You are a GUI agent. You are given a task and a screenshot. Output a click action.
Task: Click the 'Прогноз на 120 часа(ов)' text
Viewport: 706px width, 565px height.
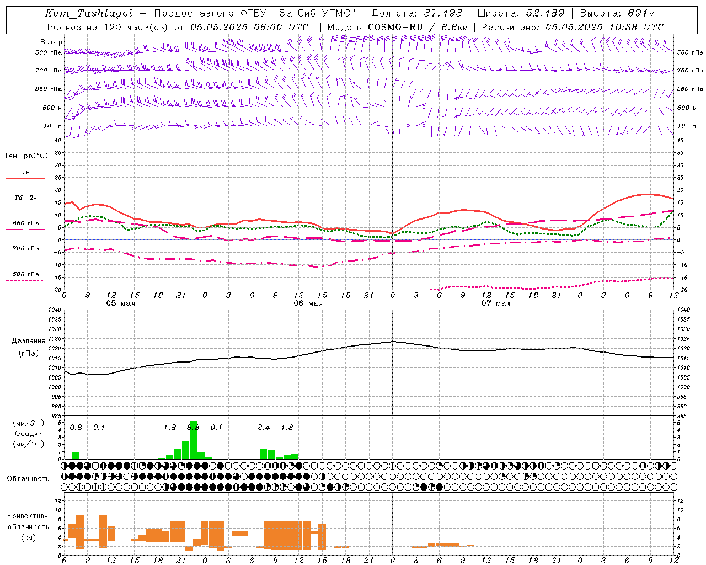pyautogui.click(x=106, y=27)
